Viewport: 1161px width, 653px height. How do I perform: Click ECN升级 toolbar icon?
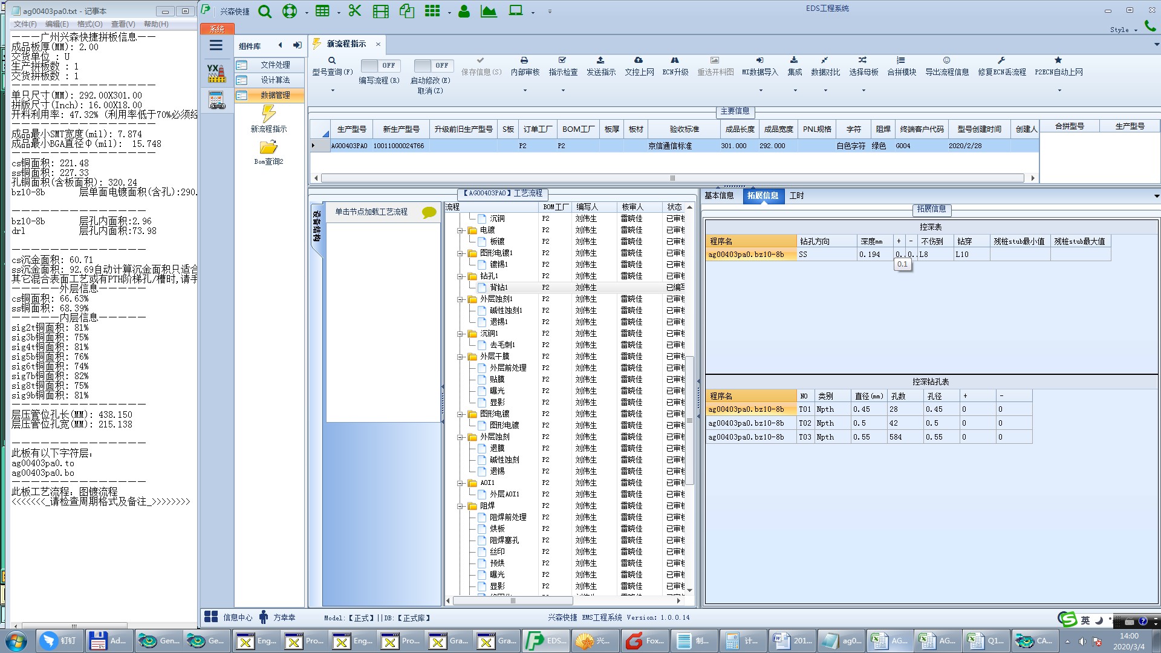pyautogui.click(x=675, y=60)
